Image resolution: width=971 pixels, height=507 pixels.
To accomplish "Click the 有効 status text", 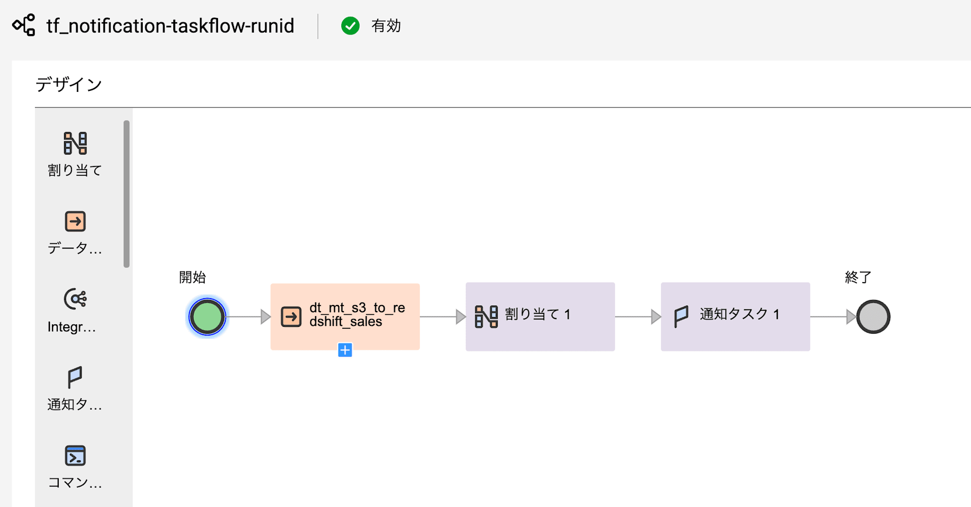I will 386,26.
